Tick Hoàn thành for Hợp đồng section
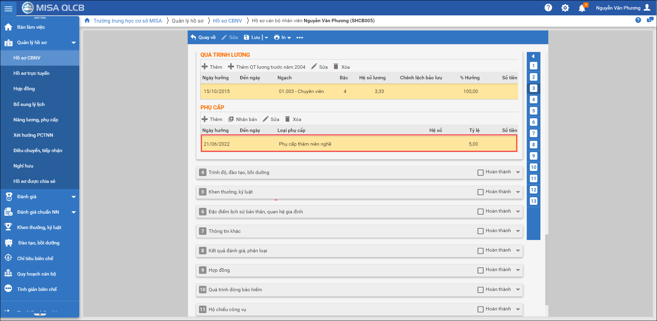The height and width of the screenshot is (321, 657). click(480, 270)
